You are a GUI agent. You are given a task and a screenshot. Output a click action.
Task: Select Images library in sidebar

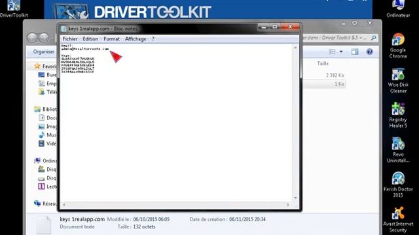click(x=47, y=126)
